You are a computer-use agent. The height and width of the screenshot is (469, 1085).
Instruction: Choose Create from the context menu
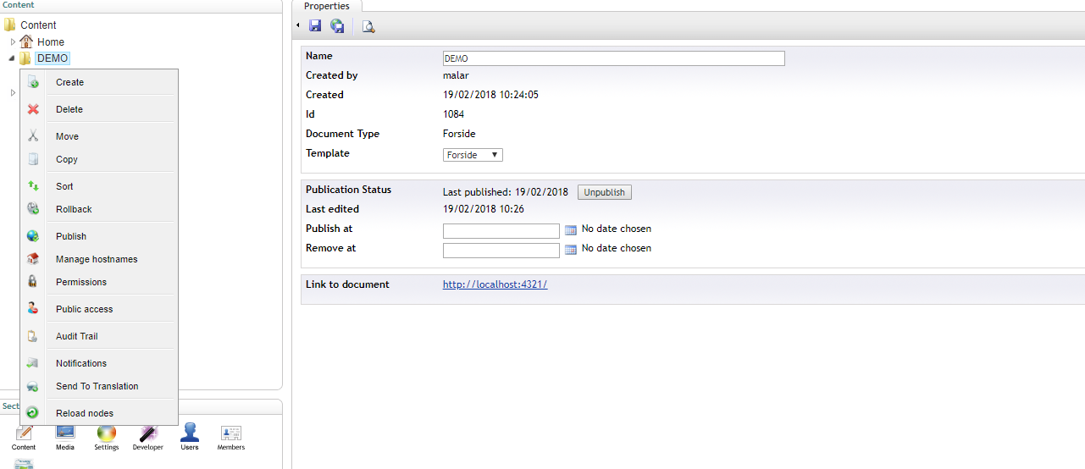coord(69,82)
